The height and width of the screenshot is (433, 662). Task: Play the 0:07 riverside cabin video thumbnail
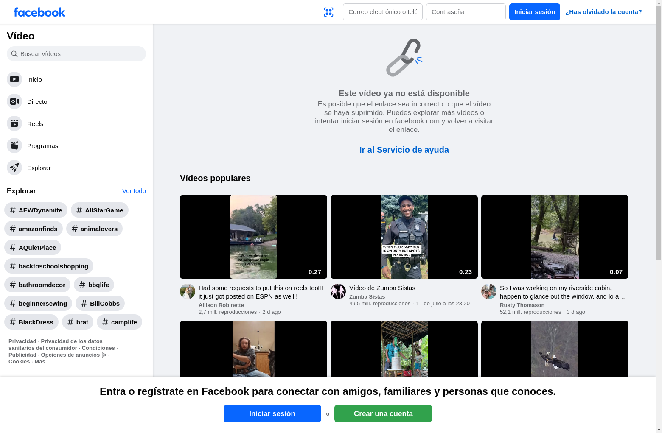pyautogui.click(x=555, y=237)
